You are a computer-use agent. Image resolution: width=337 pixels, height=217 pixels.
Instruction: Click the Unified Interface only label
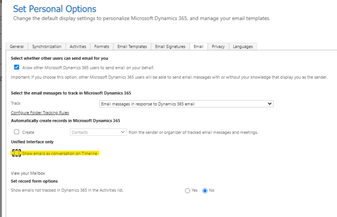point(32,142)
